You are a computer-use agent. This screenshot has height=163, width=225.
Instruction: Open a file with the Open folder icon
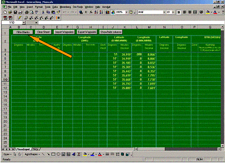click(10, 12)
